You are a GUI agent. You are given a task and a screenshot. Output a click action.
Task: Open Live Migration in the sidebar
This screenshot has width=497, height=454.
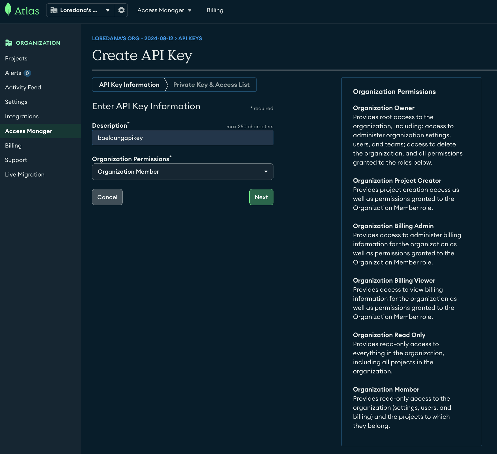click(x=25, y=175)
